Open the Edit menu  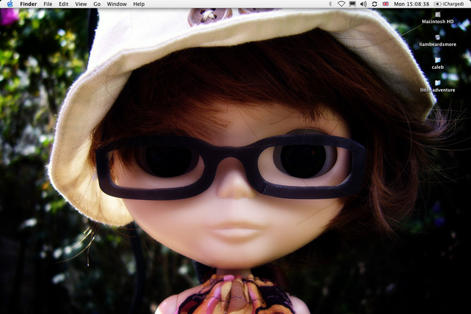click(64, 4)
